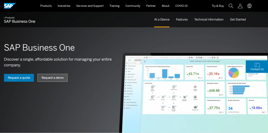Open the globe country selector icon
The image size is (268, 133).
249,6
